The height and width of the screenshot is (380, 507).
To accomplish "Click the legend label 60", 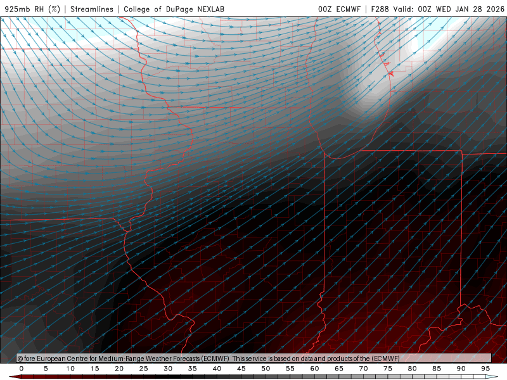I will [x=314, y=369].
